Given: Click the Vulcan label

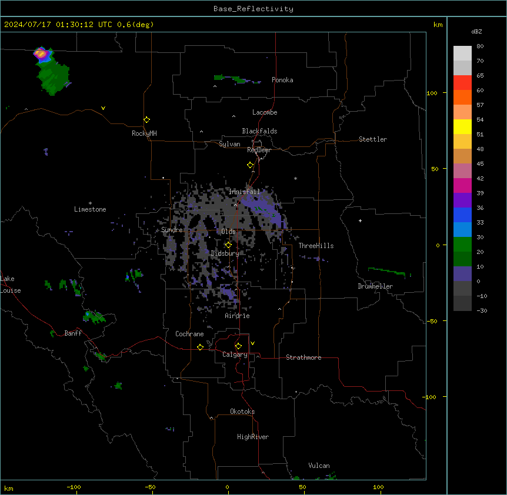Looking at the screenshot, I should pos(319,466).
